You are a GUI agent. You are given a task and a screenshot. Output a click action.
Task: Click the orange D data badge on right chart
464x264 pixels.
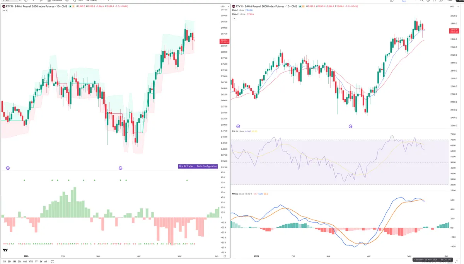tap(303, 7)
